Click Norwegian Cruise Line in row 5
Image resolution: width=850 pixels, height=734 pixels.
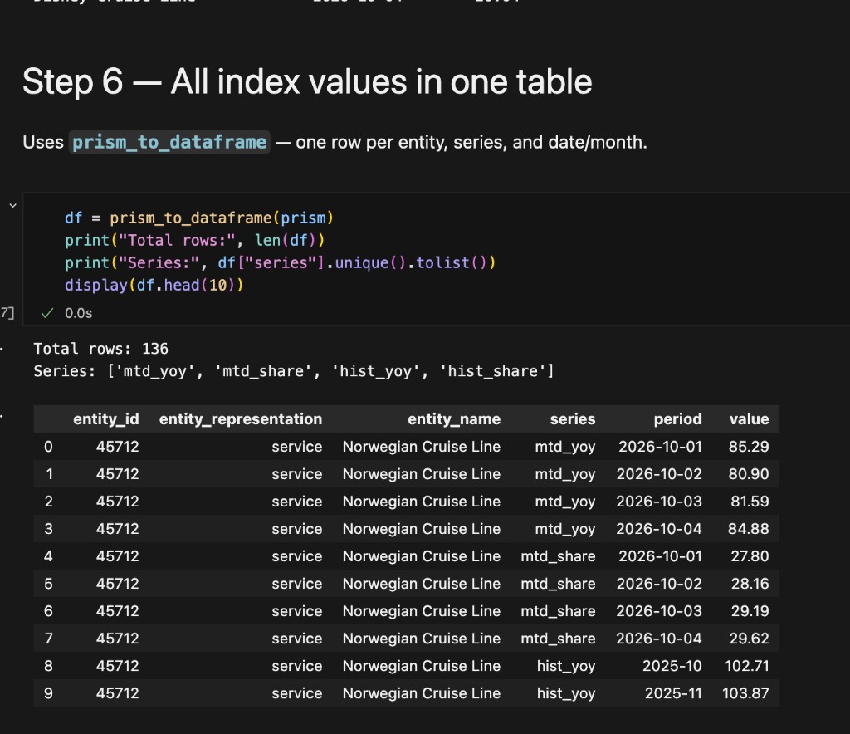(421, 584)
